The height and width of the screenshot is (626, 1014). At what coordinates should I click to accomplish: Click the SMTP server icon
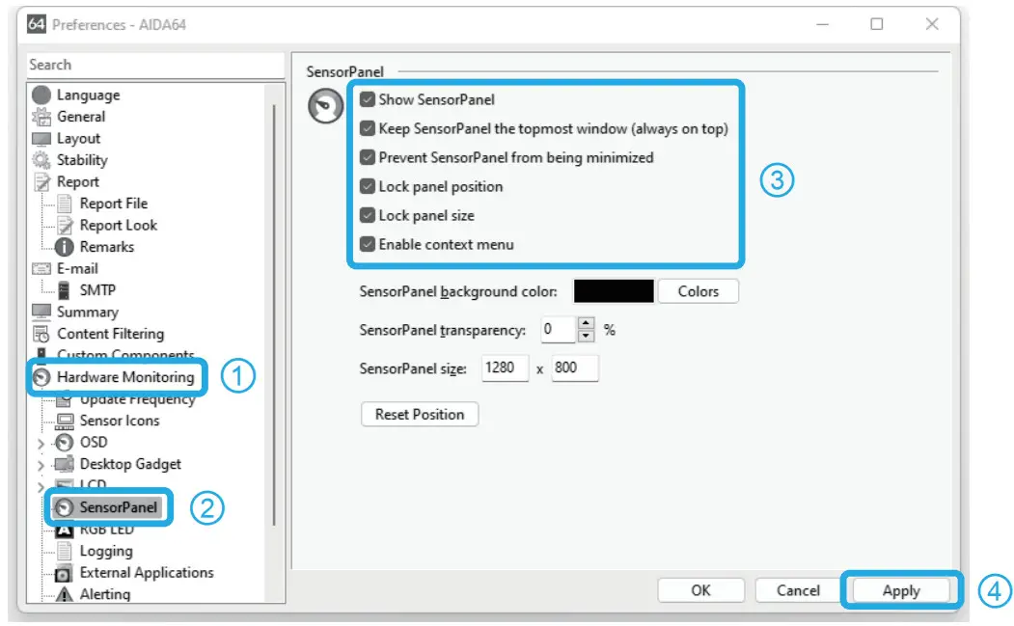point(64,289)
